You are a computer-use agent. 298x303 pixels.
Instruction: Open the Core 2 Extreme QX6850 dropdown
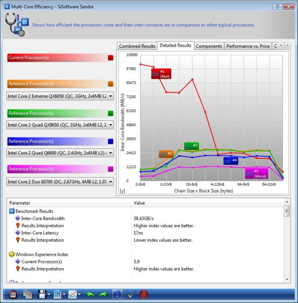pos(60,96)
